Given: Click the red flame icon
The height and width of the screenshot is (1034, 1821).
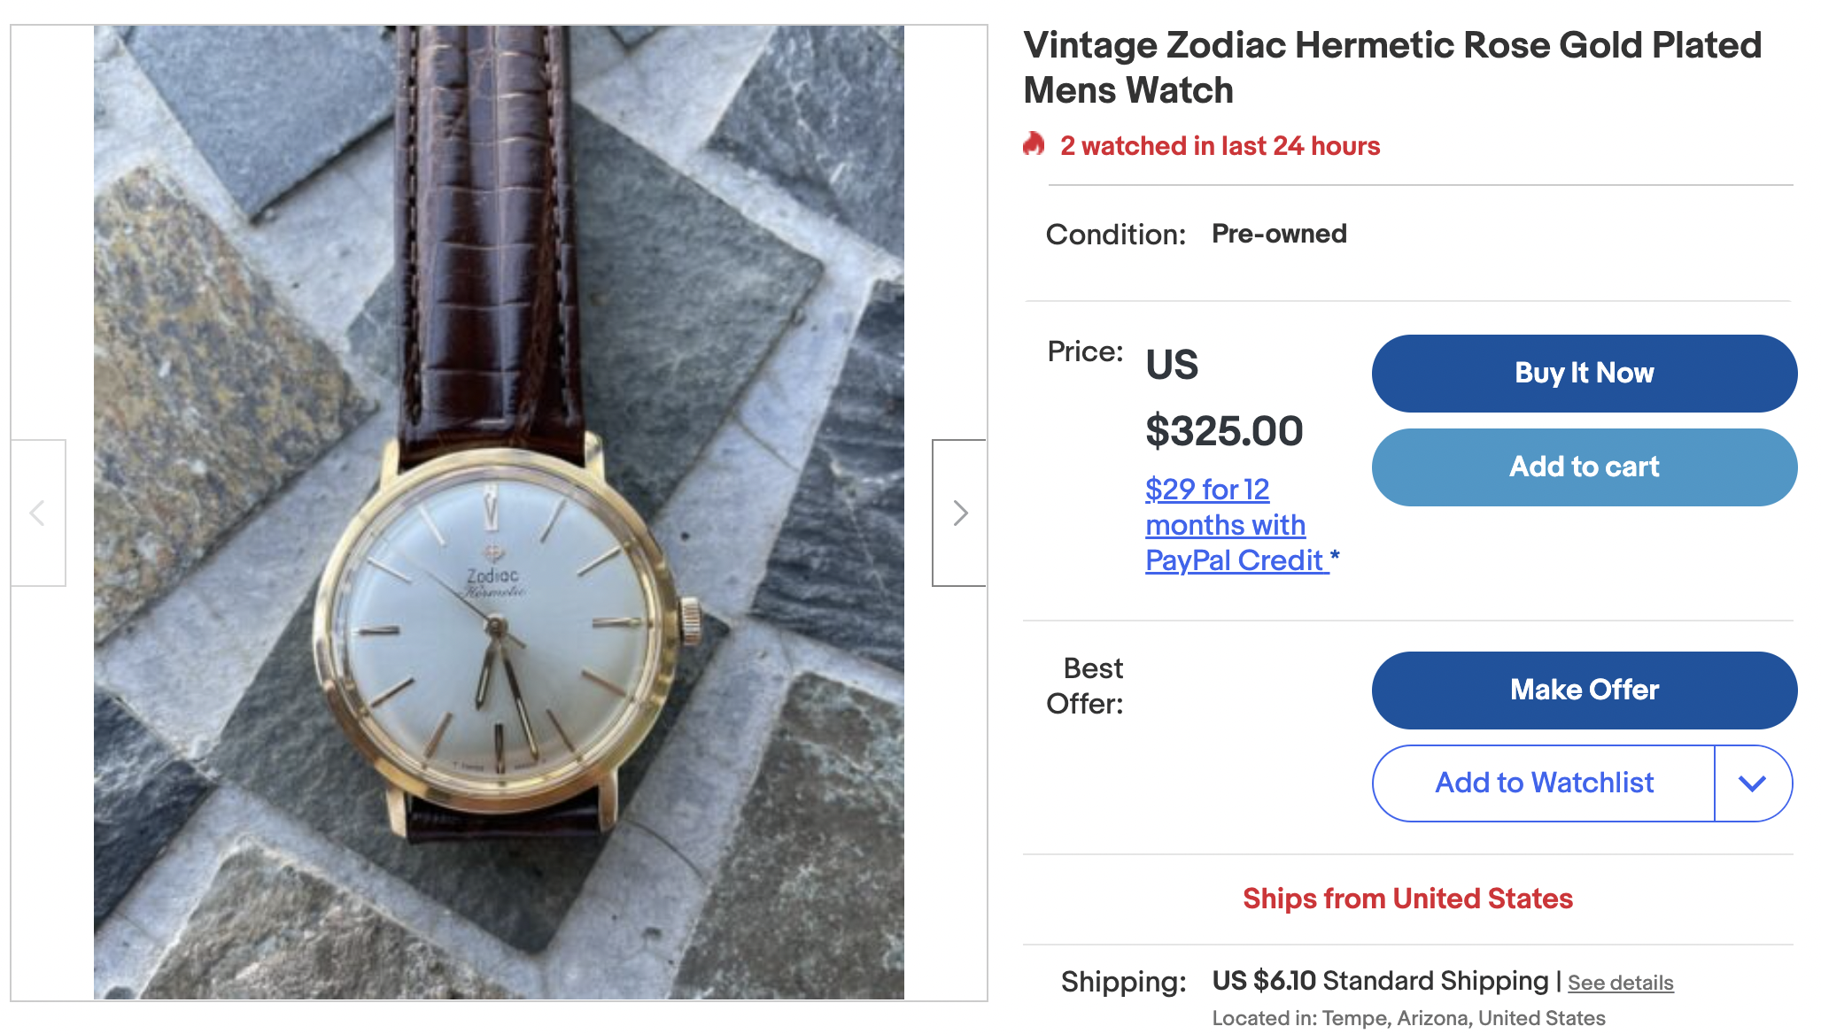Looking at the screenshot, I should (1034, 144).
